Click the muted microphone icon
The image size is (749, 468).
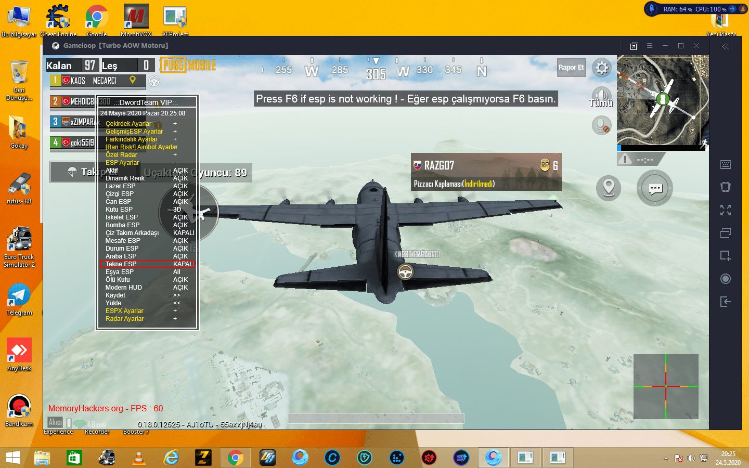click(601, 125)
